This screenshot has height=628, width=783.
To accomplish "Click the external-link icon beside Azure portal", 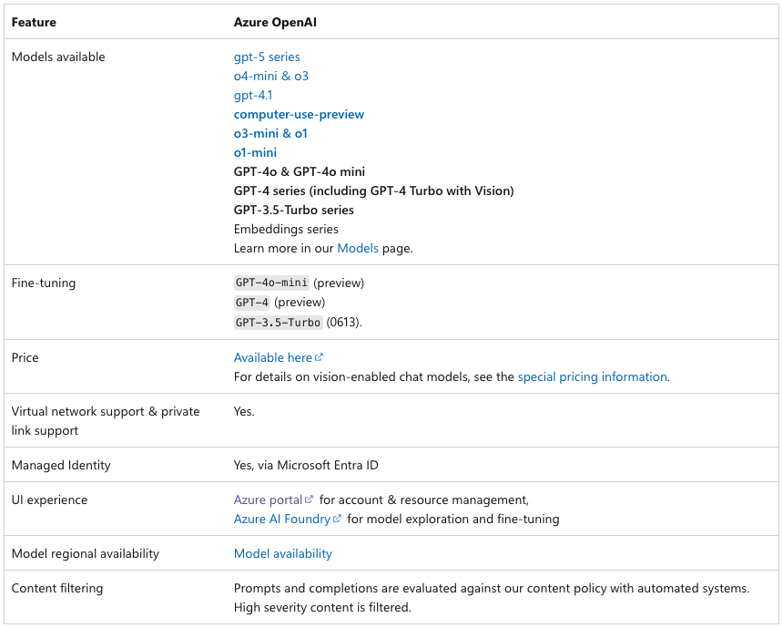I will tap(310, 499).
